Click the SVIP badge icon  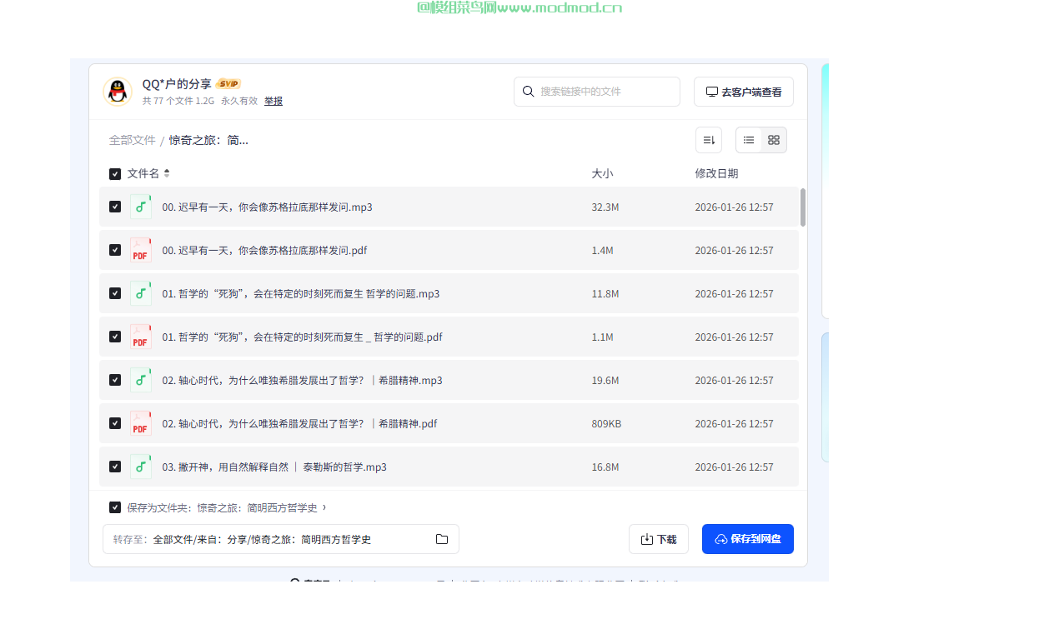point(228,84)
